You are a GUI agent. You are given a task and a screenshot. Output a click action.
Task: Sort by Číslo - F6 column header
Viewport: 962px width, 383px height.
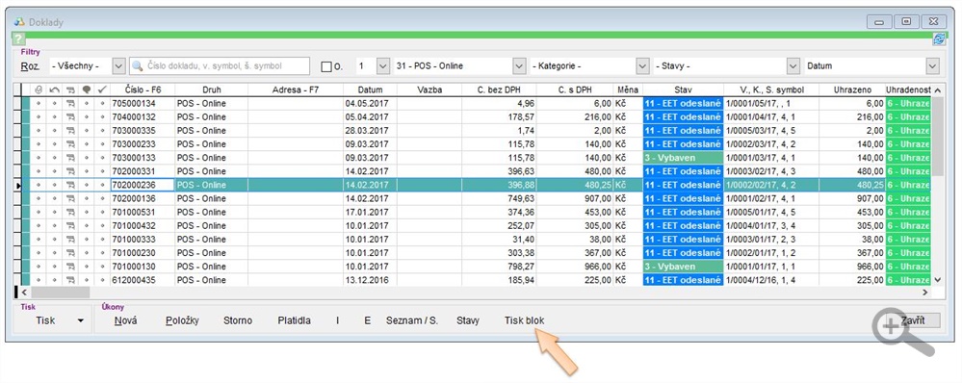(143, 89)
